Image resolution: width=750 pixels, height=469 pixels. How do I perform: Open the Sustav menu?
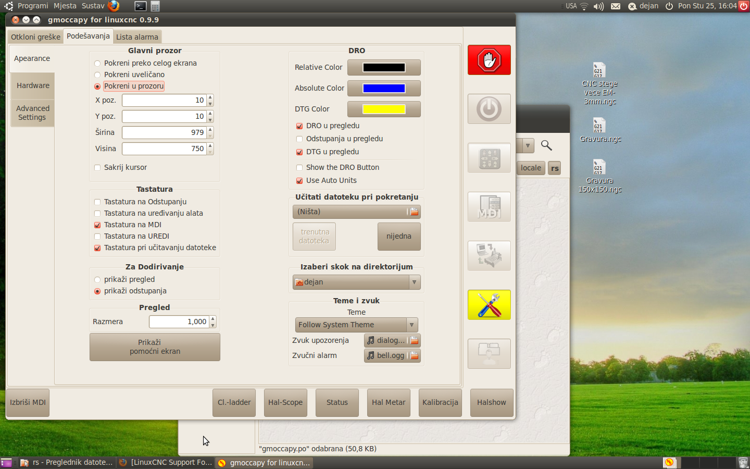[x=93, y=6]
